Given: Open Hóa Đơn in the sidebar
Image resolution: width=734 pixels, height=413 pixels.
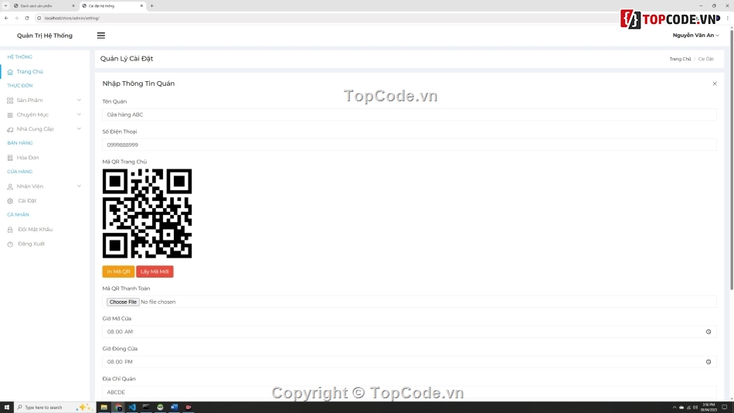Looking at the screenshot, I should (28, 158).
